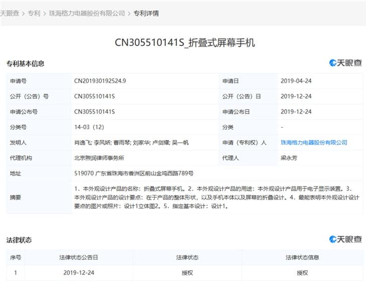
Task: Click the 法律状态信息 column header
Action: click(302, 257)
